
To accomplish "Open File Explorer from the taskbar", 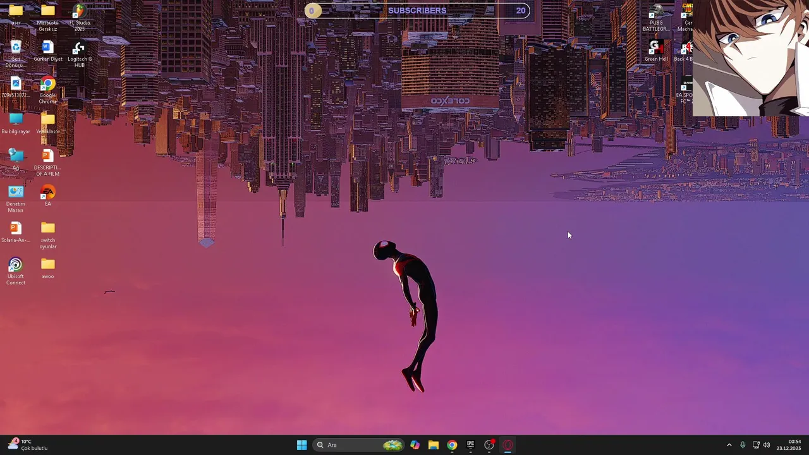I will coord(434,445).
